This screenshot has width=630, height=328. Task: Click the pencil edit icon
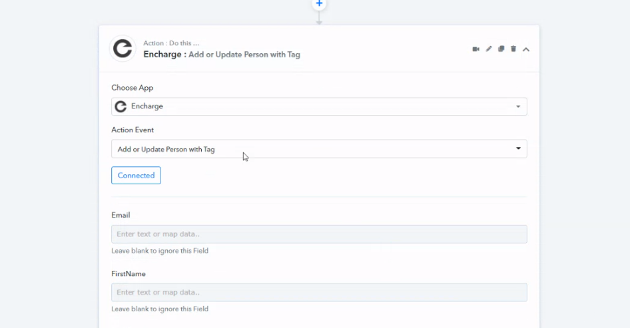pos(489,49)
